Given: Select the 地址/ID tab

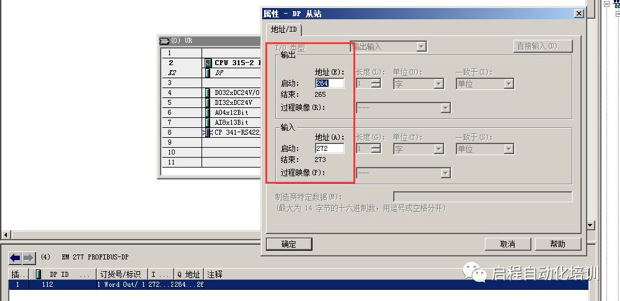Looking at the screenshot, I should coord(283,29).
